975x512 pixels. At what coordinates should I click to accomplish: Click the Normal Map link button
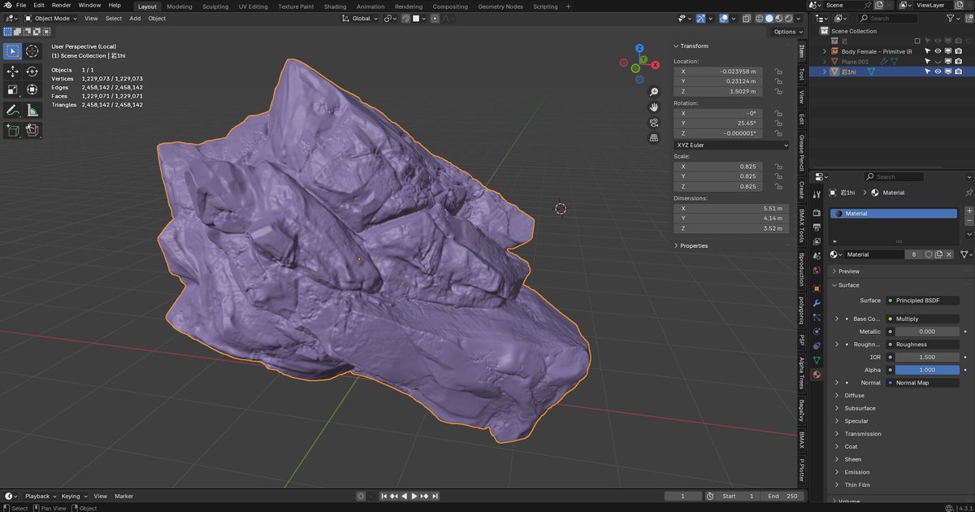[921, 383]
